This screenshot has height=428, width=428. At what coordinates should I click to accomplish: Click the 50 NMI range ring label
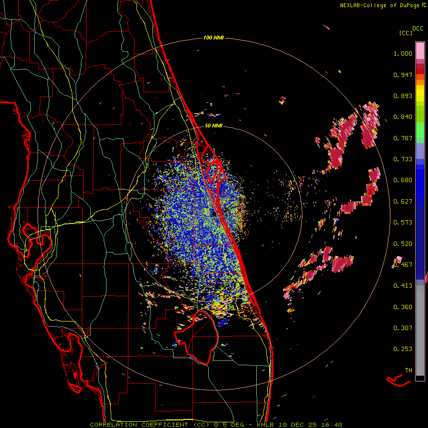(x=214, y=126)
